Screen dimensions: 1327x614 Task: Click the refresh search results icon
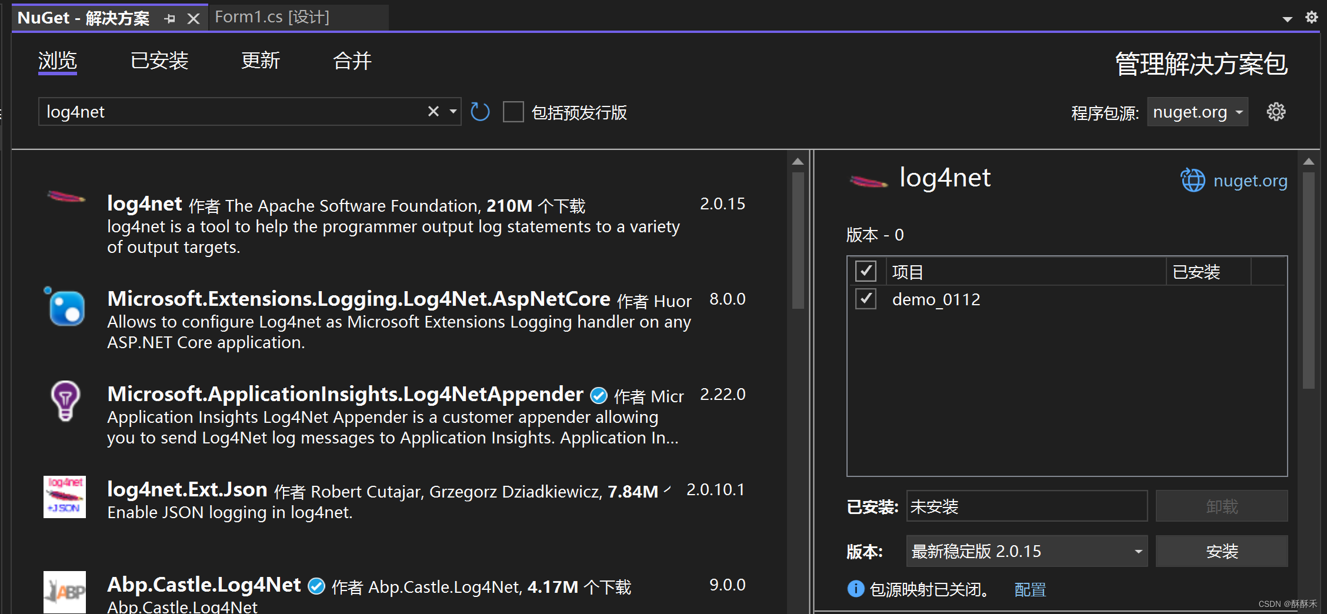point(479,112)
